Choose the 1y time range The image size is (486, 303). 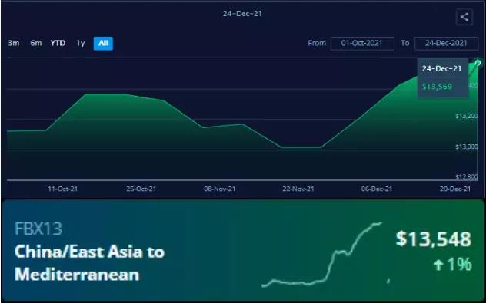coord(81,43)
